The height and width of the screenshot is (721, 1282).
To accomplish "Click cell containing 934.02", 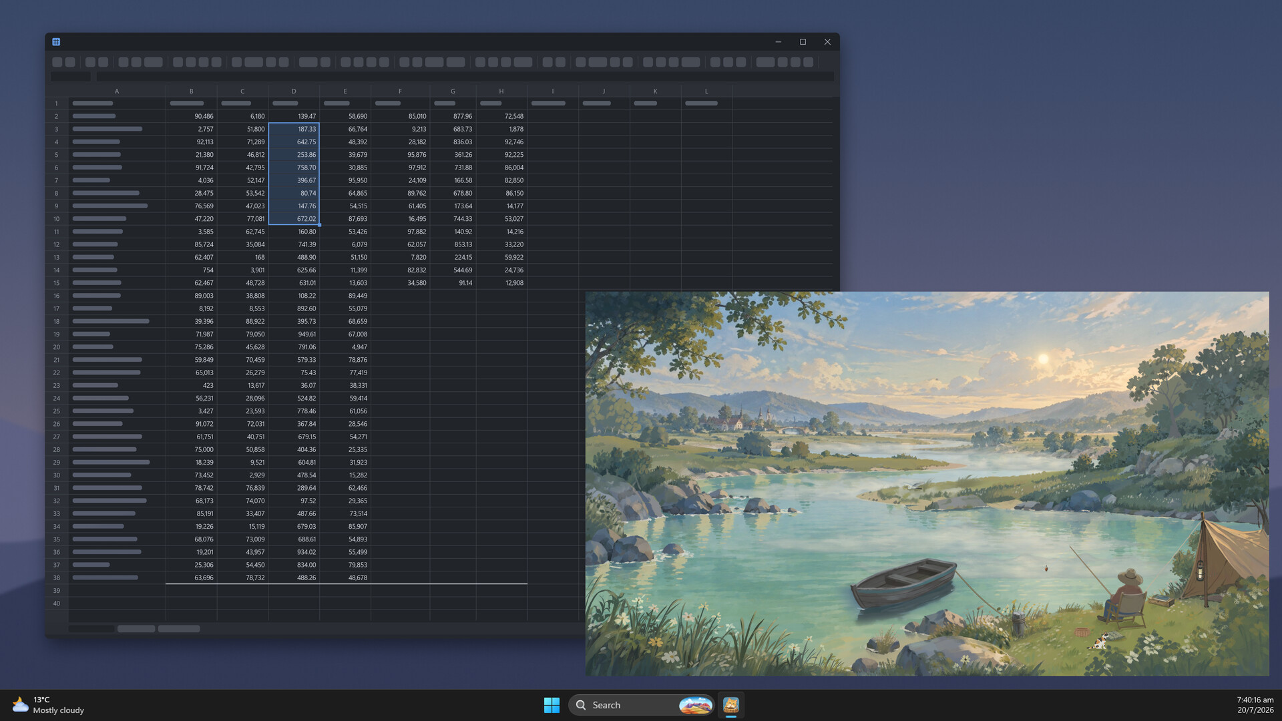I will pyautogui.click(x=294, y=552).
